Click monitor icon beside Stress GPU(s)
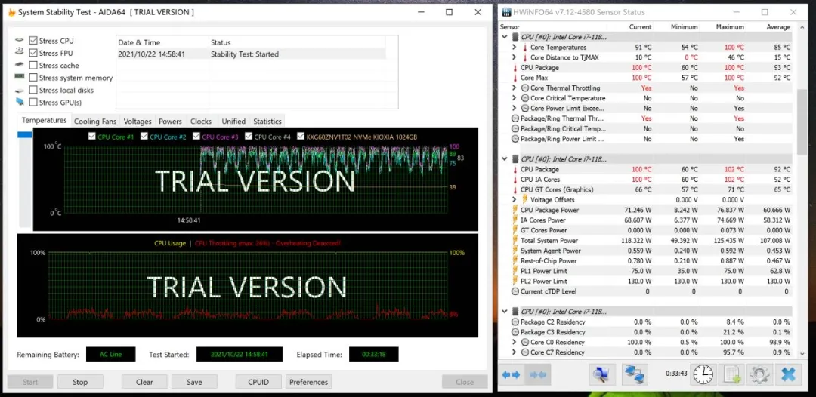The image size is (816, 397). (x=19, y=102)
